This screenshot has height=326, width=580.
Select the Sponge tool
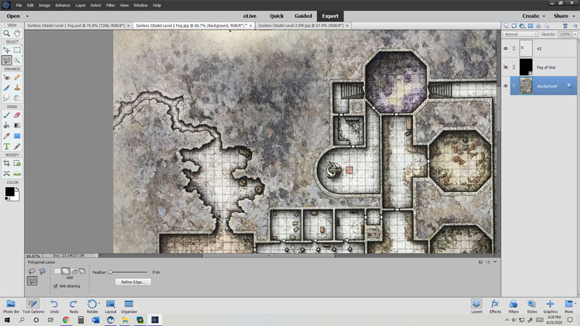(17, 98)
